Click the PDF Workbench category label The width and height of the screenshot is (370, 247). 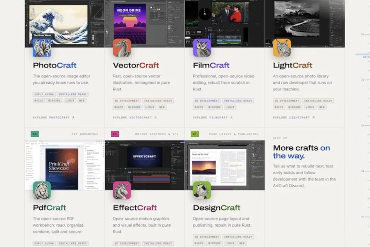pos(85,134)
